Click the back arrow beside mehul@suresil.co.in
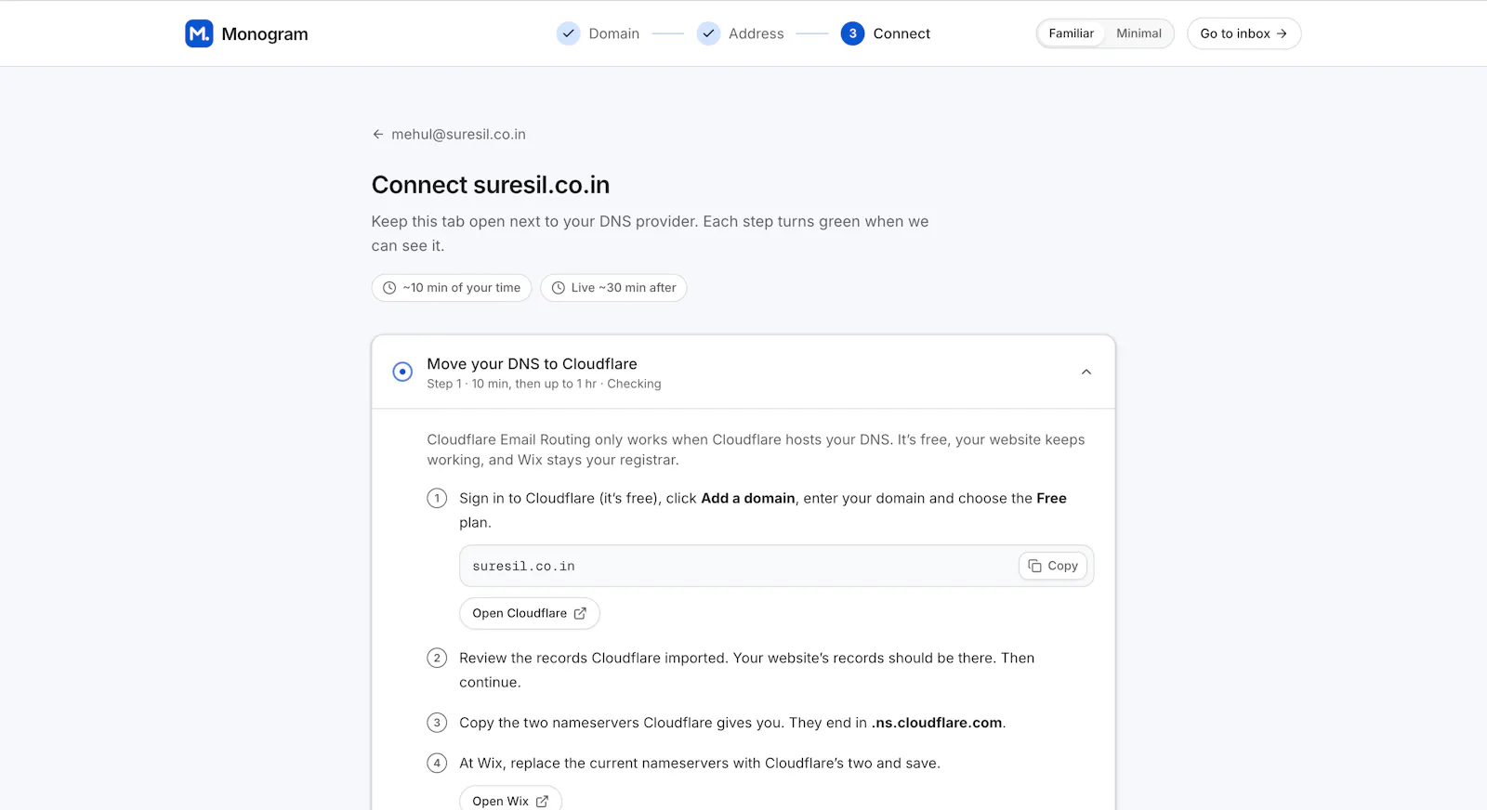 378,135
